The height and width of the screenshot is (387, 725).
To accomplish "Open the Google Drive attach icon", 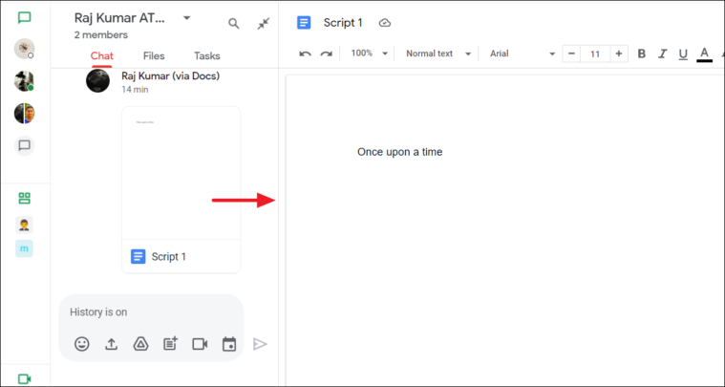I will [x=140, y=344].
